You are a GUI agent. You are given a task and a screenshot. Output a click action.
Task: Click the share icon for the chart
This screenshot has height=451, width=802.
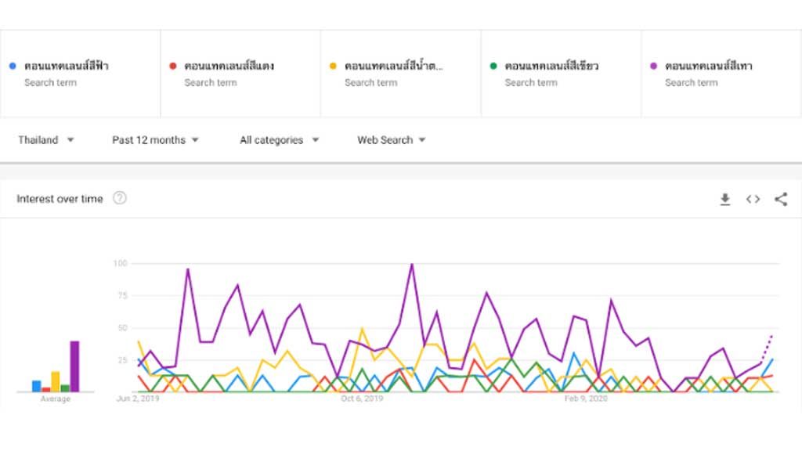780,200
